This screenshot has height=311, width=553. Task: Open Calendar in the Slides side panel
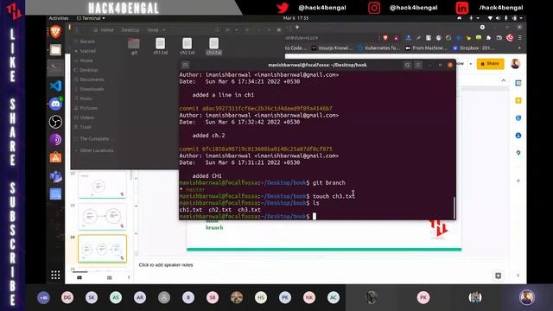click(518, 83)
